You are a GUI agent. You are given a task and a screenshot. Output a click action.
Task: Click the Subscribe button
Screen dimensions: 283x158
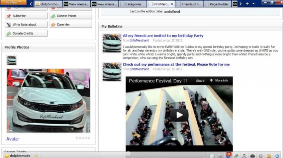26,16
